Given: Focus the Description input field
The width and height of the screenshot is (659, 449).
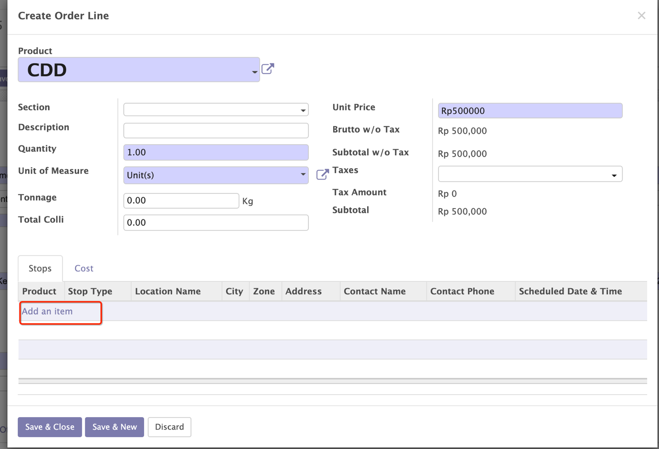Looking at the screenshot, I should (216, 130).
